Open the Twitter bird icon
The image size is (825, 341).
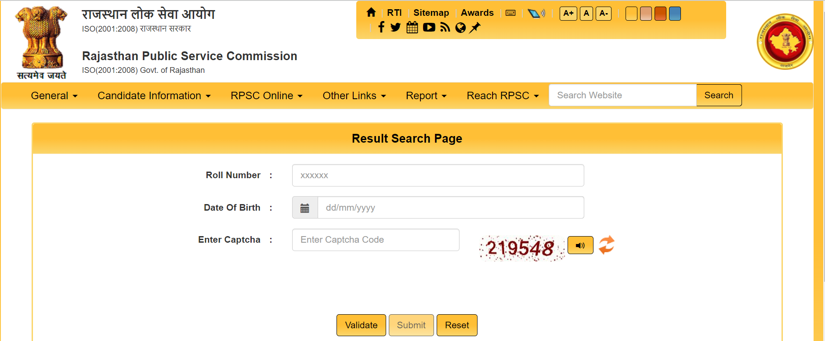click(x=395, y=27)
